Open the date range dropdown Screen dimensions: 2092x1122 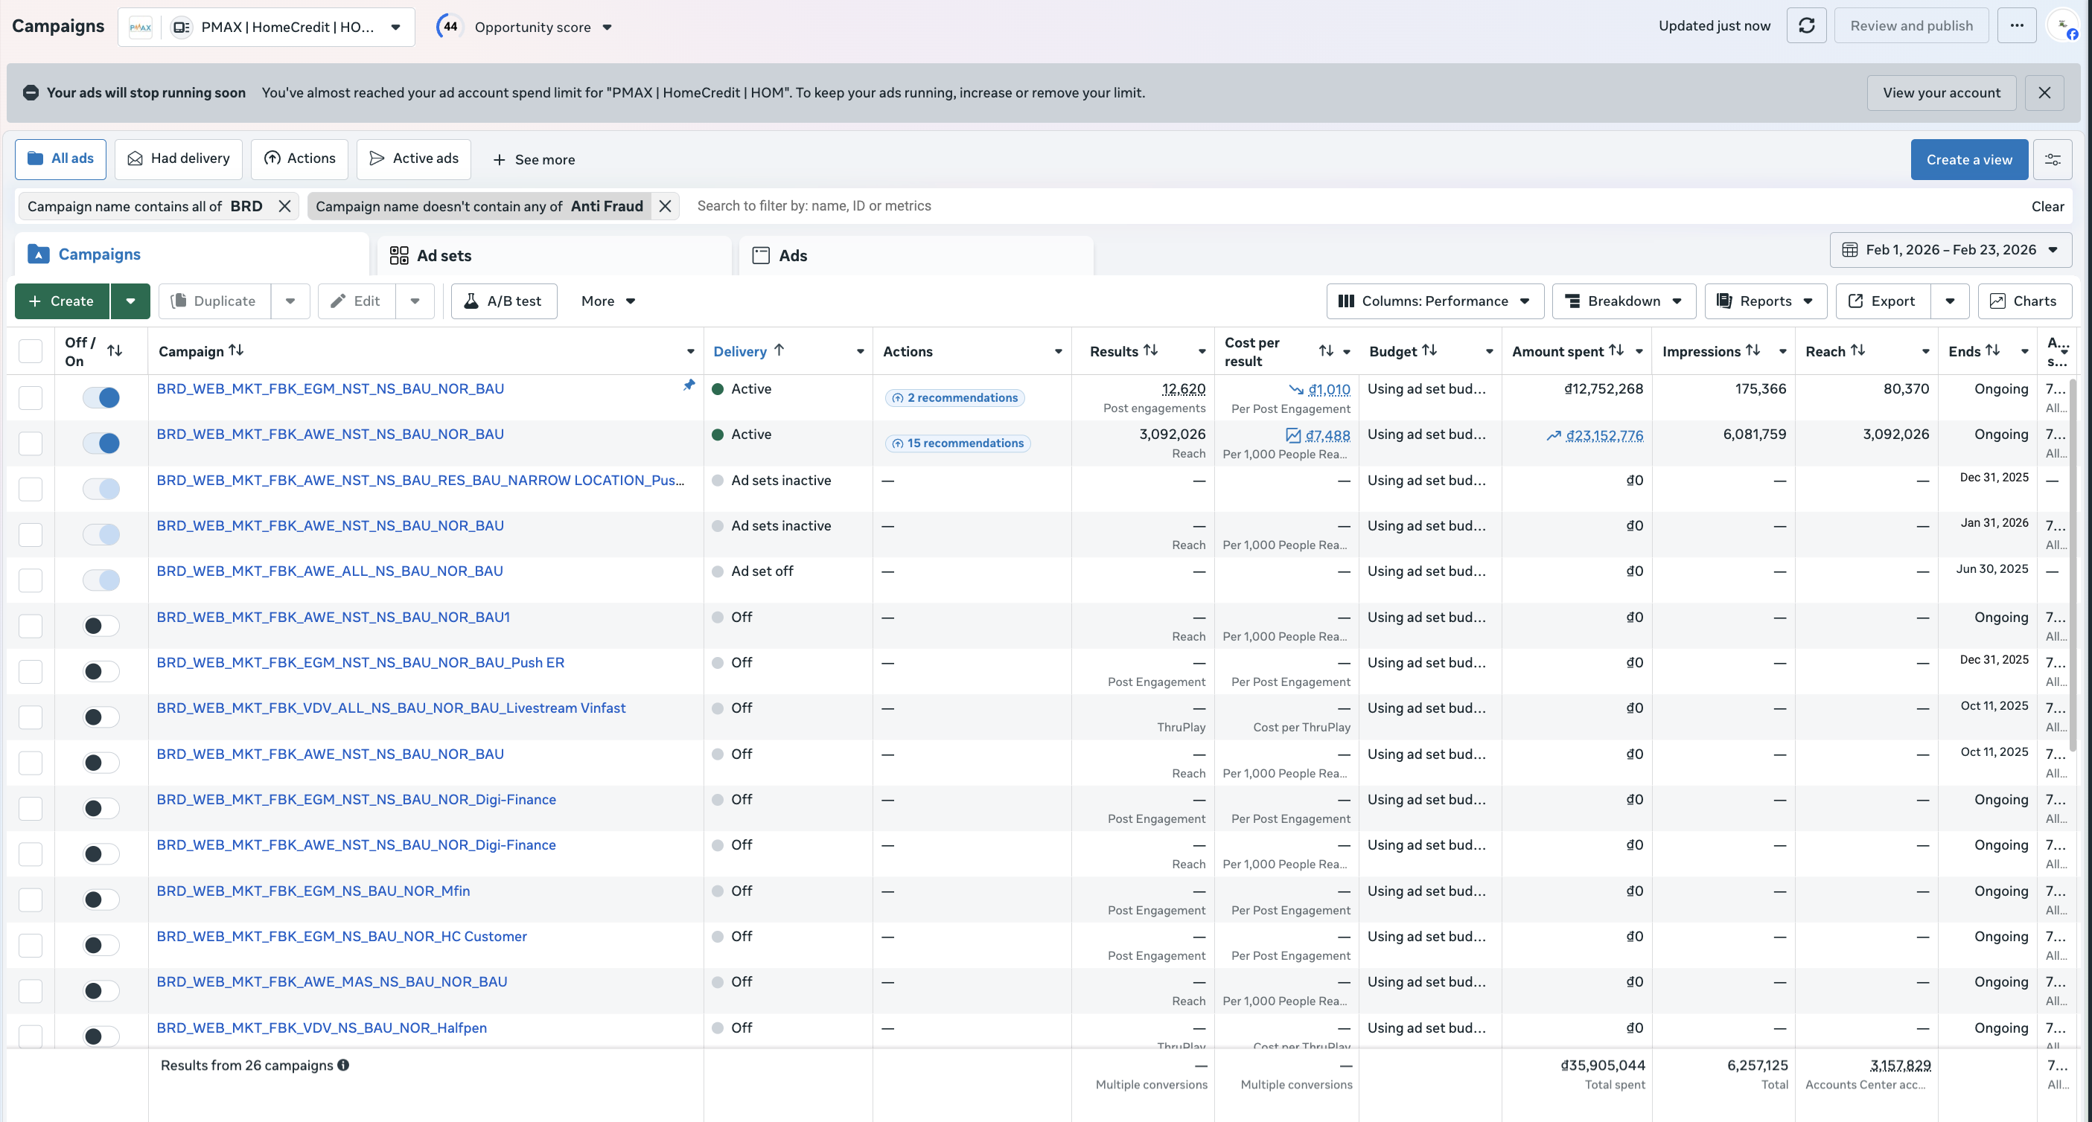pyautogui.click(x=1950, y=250)
